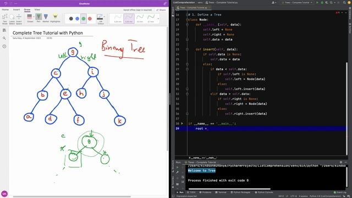This screenshot has height=198, width=352.
Task: Select the 0.35 mm pen thickness
Action: [129, 19]
